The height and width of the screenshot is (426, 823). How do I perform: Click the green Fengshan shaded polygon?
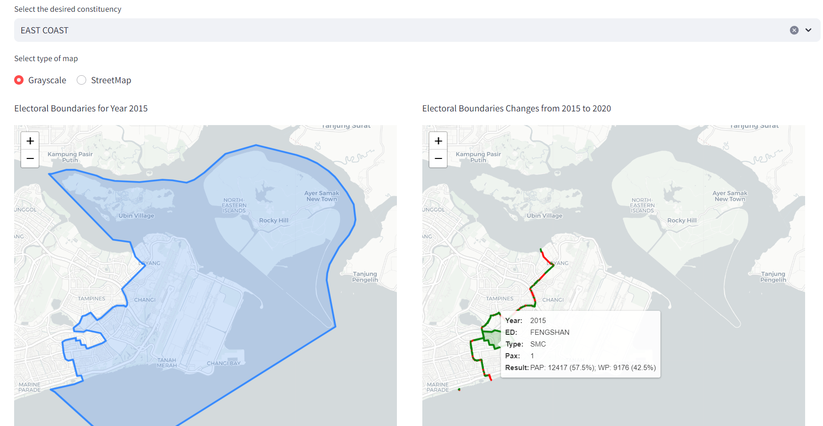pyautogui.click(x=493, y=338)
